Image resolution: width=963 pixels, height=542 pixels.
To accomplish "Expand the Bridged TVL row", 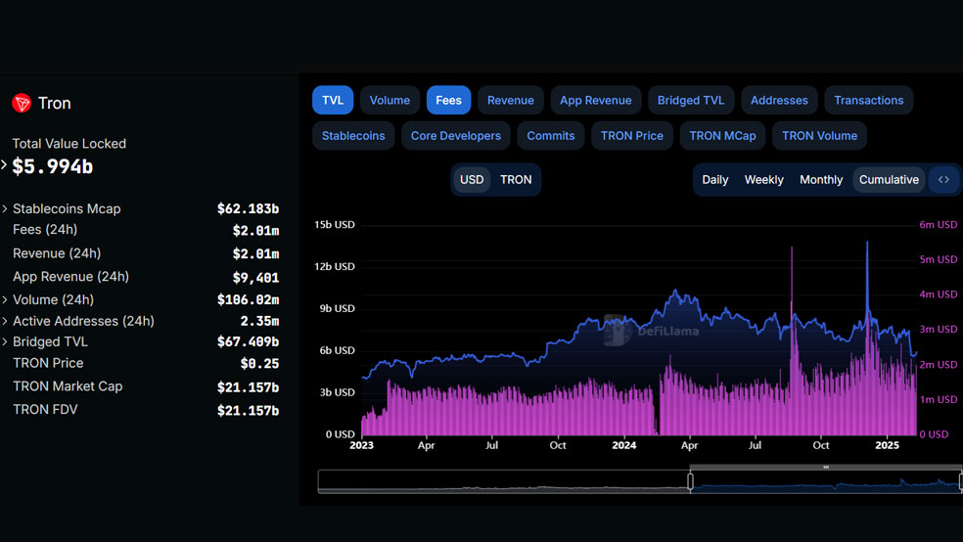I will tap(5, 341).
